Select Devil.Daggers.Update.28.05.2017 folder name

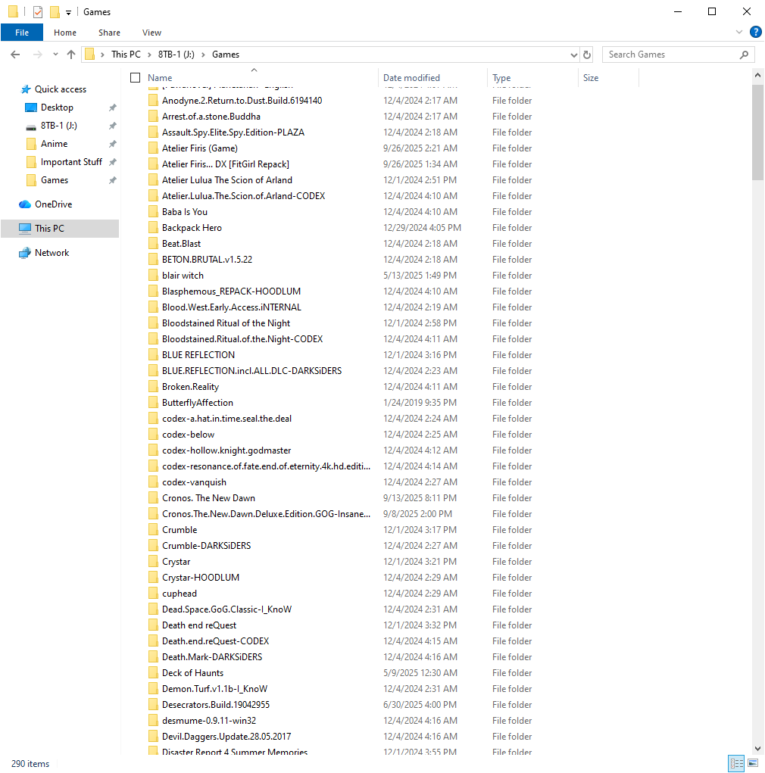point(226,737)
